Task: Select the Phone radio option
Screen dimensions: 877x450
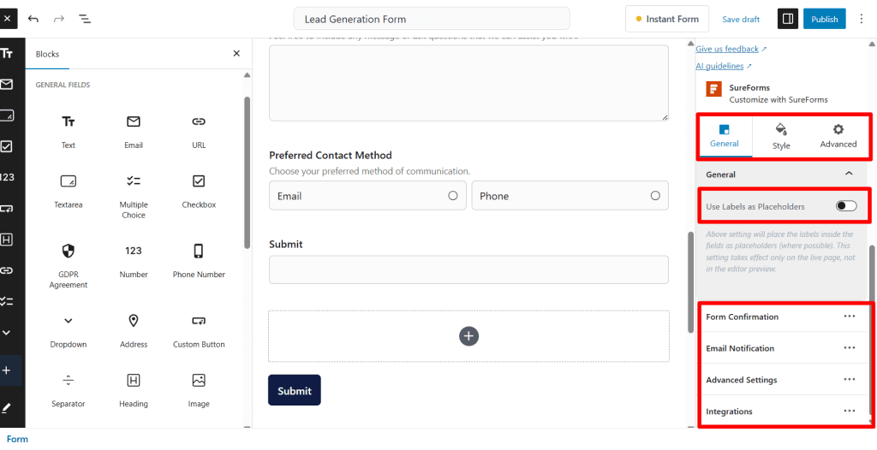Action: [655, 196]
